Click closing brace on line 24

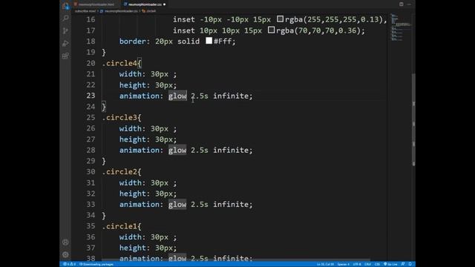(x=104, y=107)
